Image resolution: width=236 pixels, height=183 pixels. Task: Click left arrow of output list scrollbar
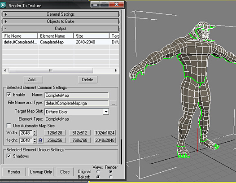5,70
